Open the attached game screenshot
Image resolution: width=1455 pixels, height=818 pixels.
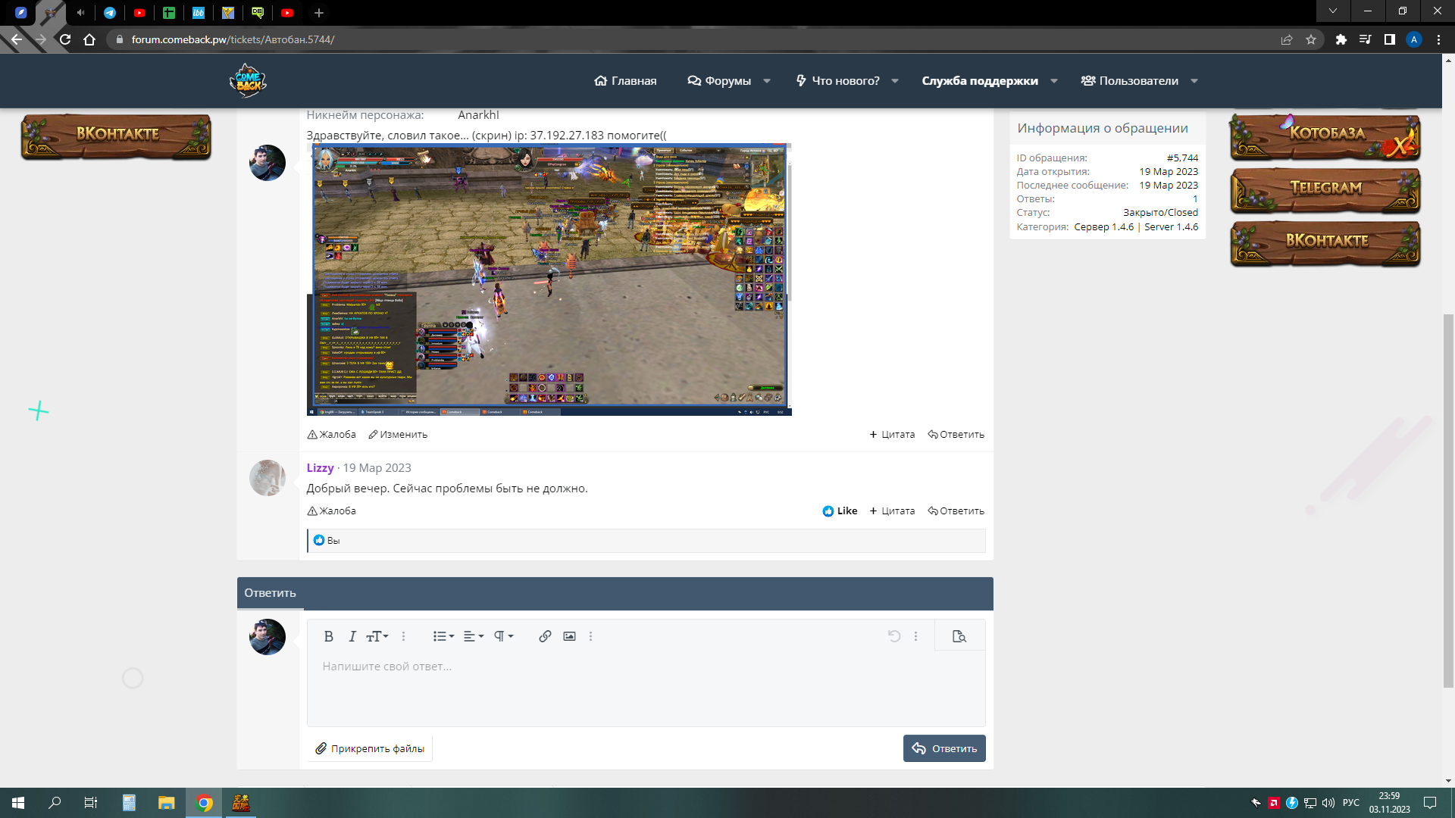click(x=549, y=279)
